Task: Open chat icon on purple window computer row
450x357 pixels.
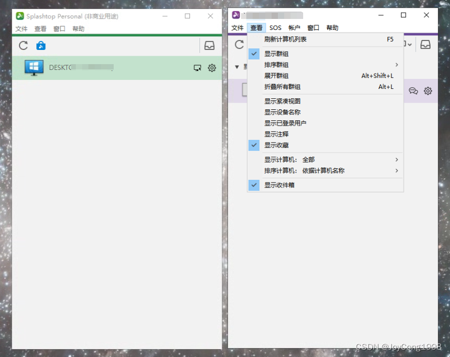Action: coord(413,91)
